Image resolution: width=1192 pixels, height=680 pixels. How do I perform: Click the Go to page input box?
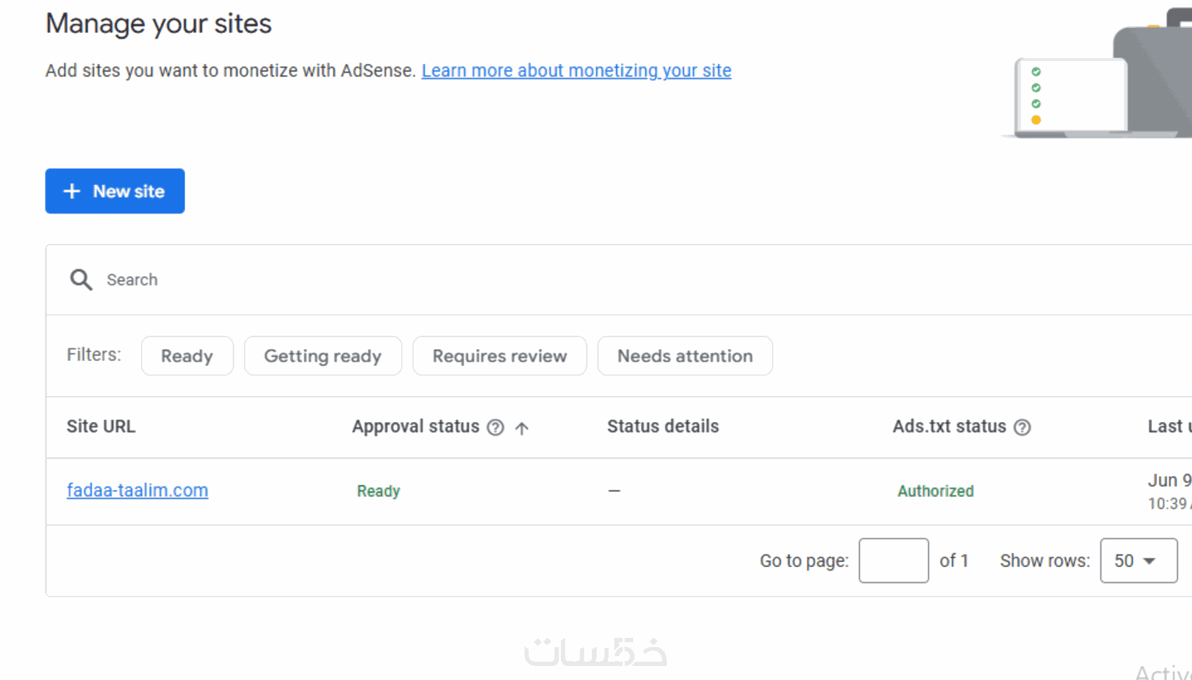click(x=893, y=561)
